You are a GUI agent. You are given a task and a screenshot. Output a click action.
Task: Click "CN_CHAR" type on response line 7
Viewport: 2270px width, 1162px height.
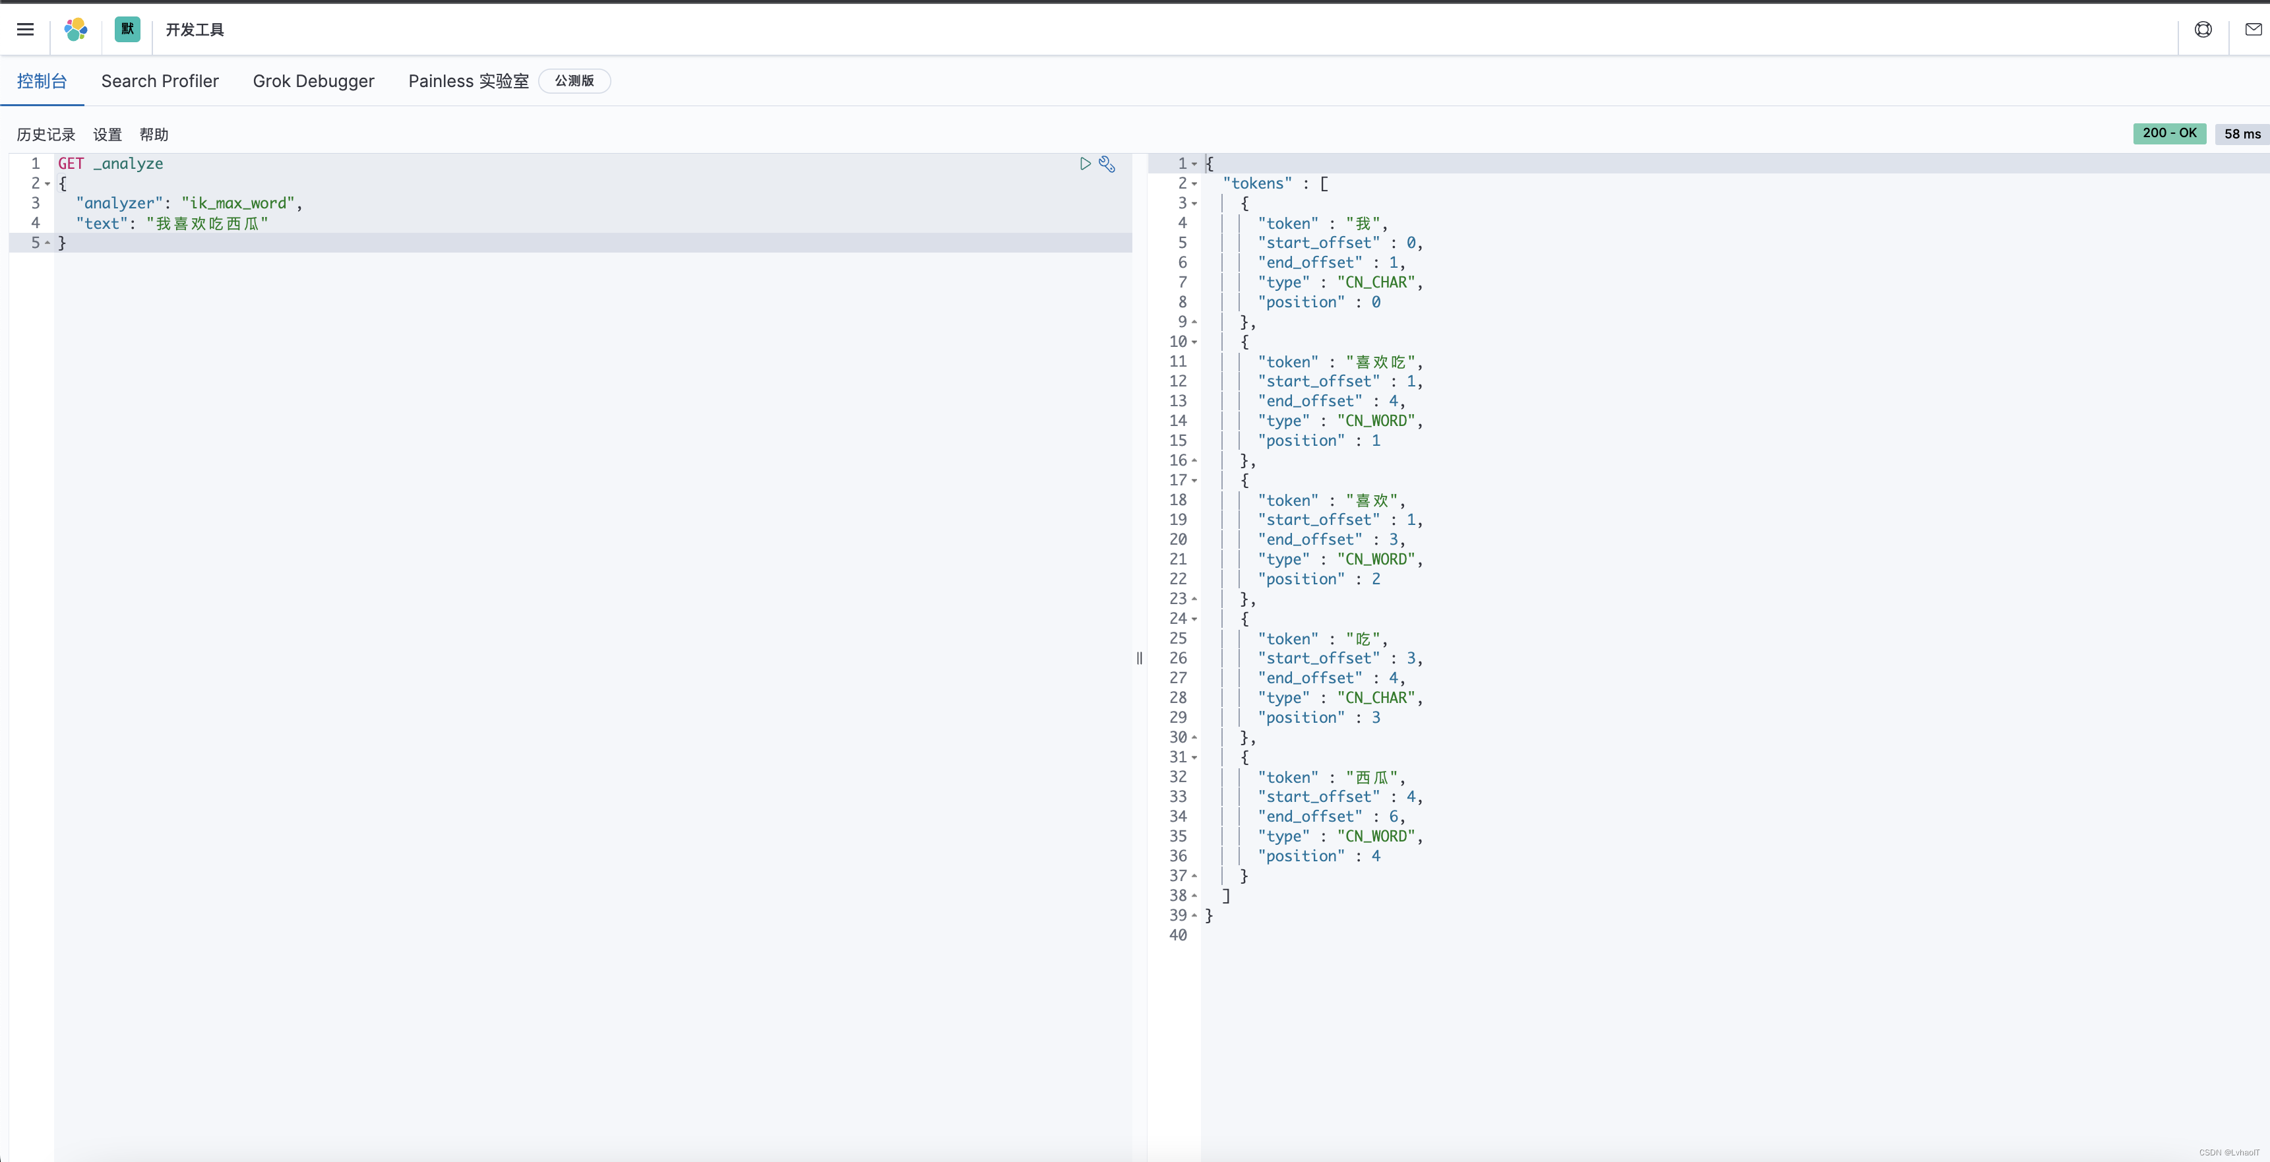[1376, 283]
